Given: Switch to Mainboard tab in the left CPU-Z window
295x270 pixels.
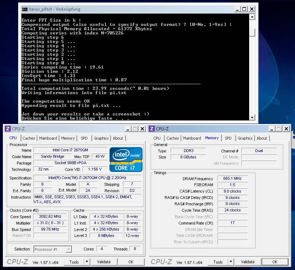Looking at the screenshot, I should click(x=48, y=138).
